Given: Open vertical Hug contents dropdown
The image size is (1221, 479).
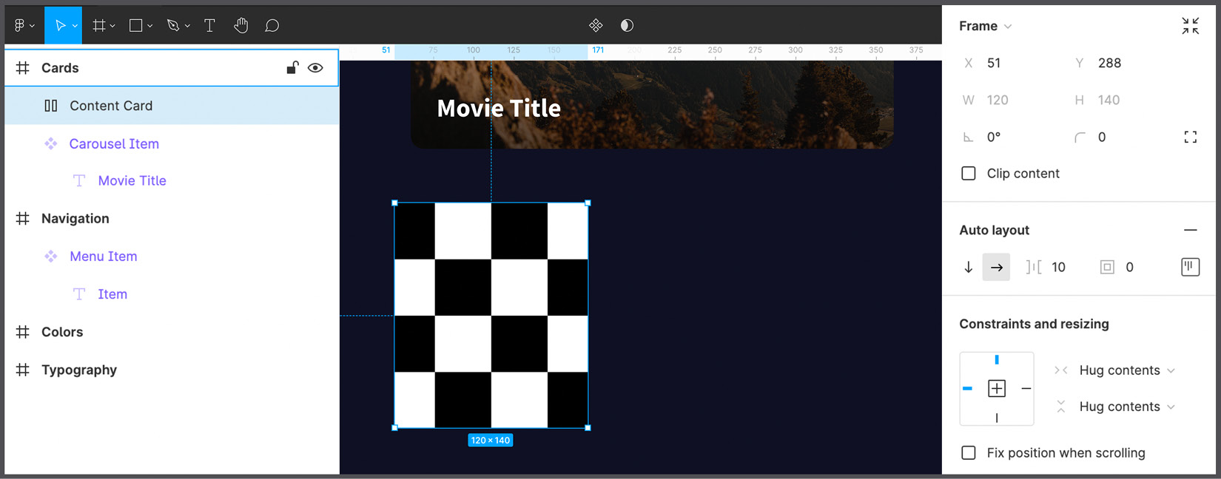Looking at the screenshot, I should (1126, 407).
